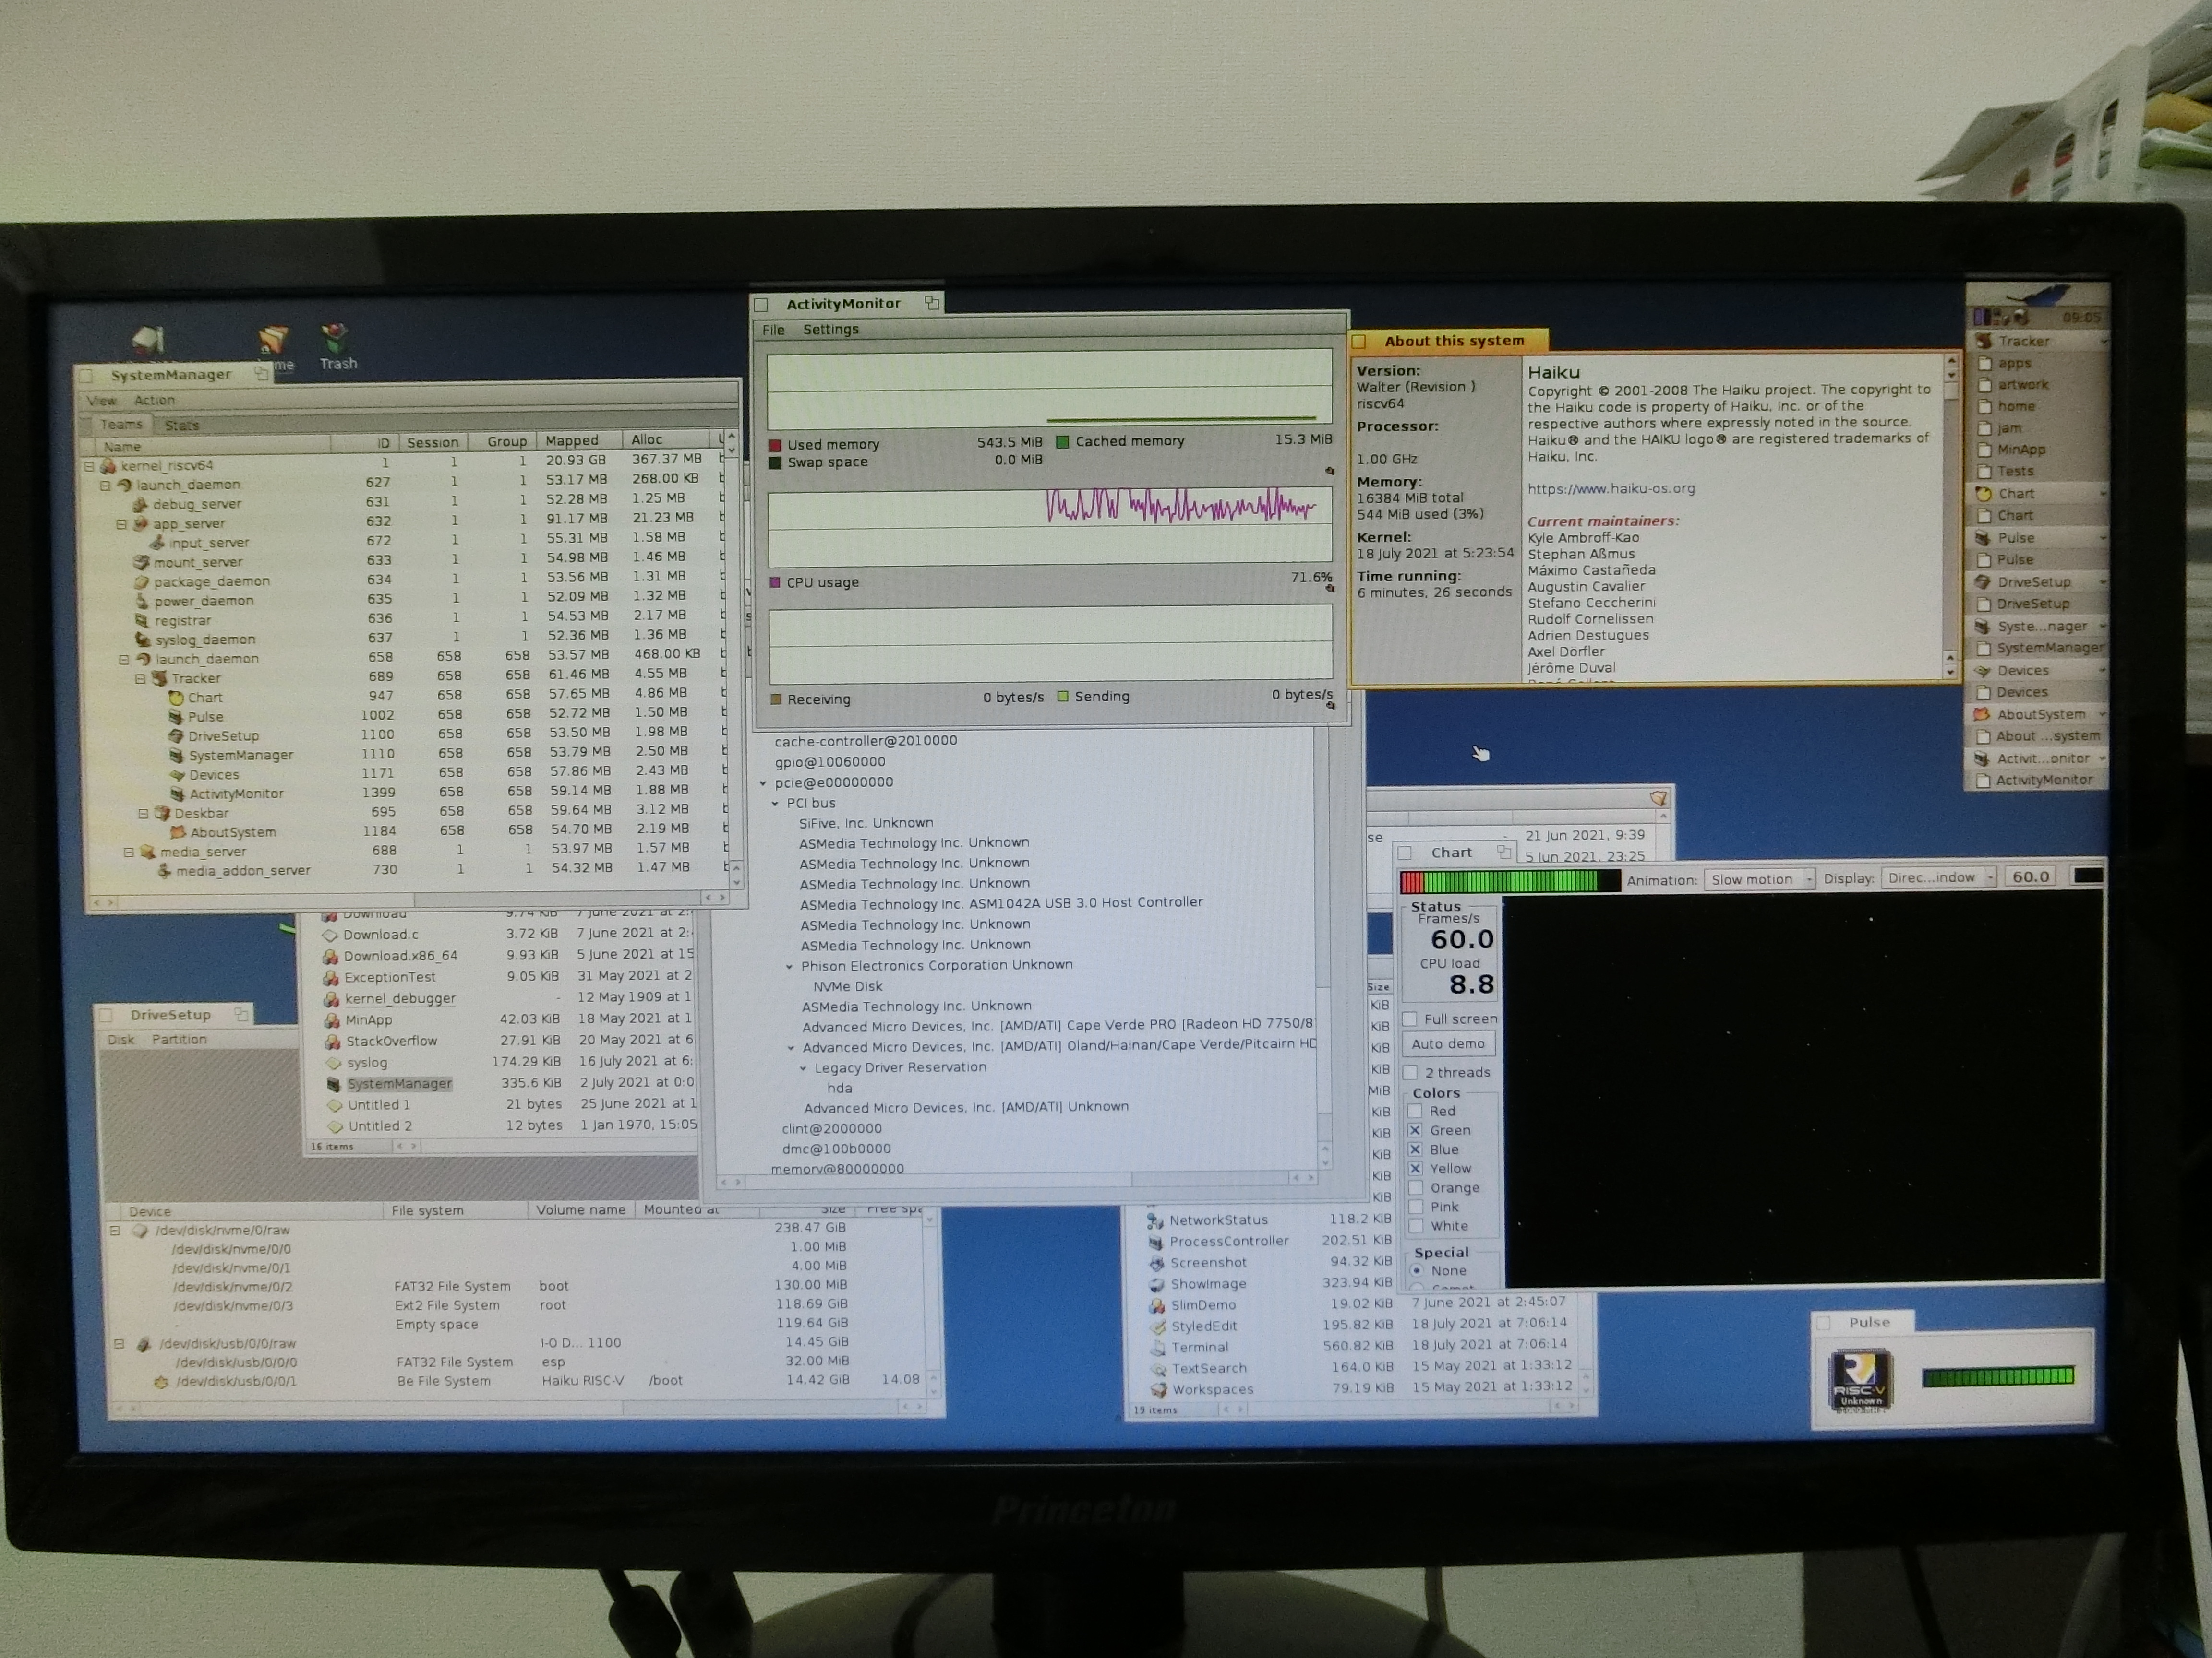Click the RISC-V processor icon in Pulse

[1860, 1381]
